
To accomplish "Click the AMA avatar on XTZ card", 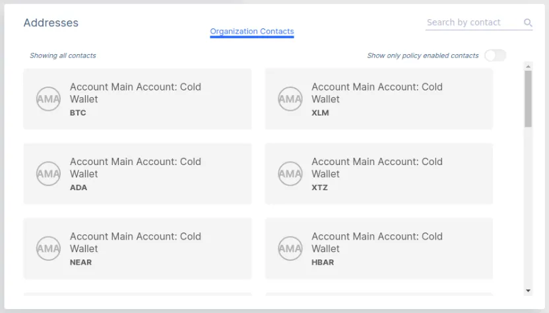I will tap(290, 174).
